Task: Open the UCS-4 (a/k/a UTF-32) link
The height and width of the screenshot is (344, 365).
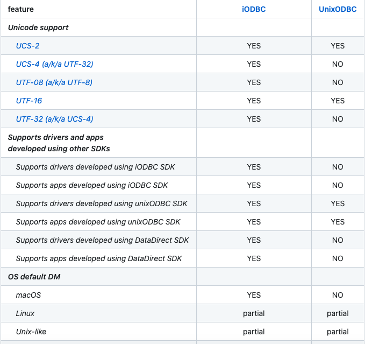Action: pos(54,64)
